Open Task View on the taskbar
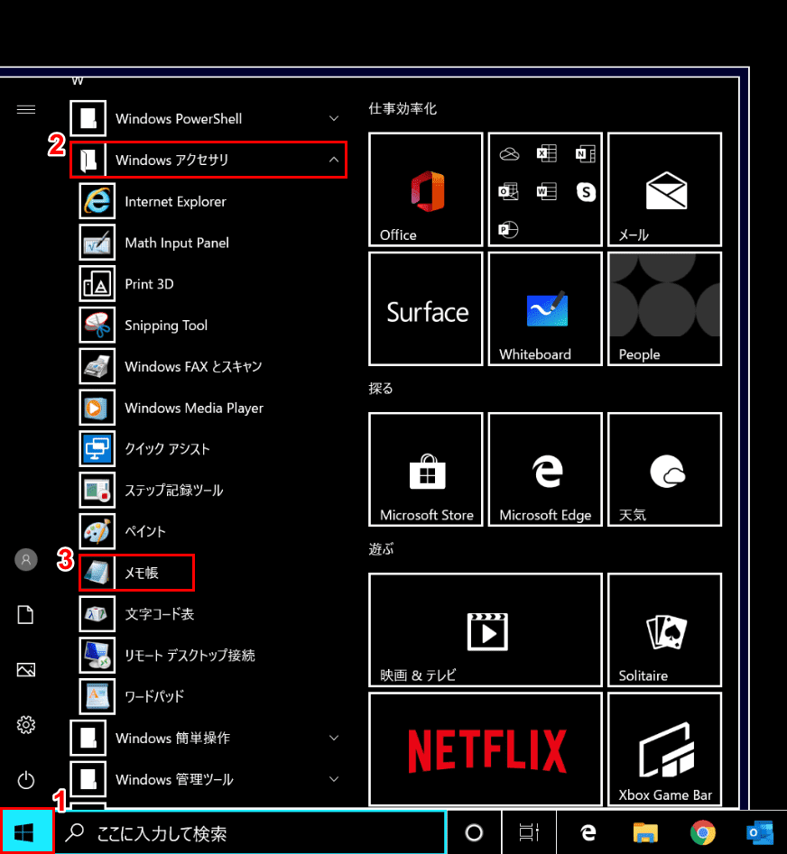This screenshot has height=854, width=787. pyautogui.click(x=529, y=832)
